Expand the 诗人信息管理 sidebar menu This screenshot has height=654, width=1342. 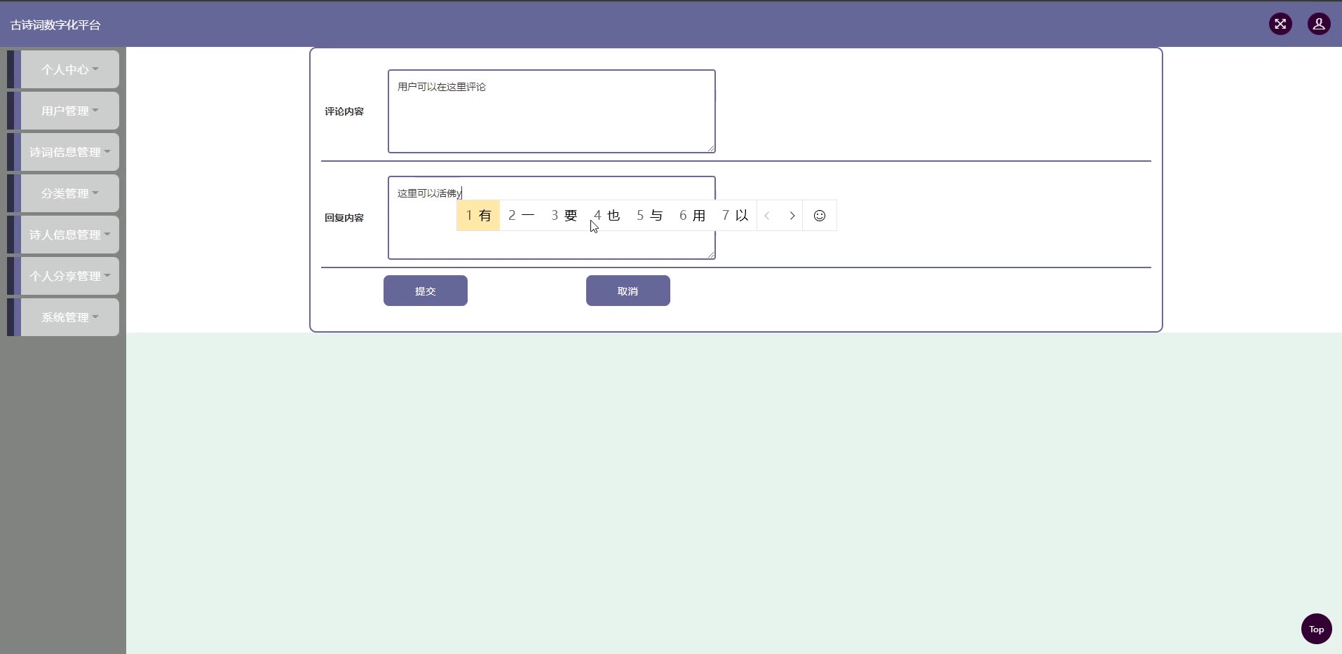[x=69, y=235]
